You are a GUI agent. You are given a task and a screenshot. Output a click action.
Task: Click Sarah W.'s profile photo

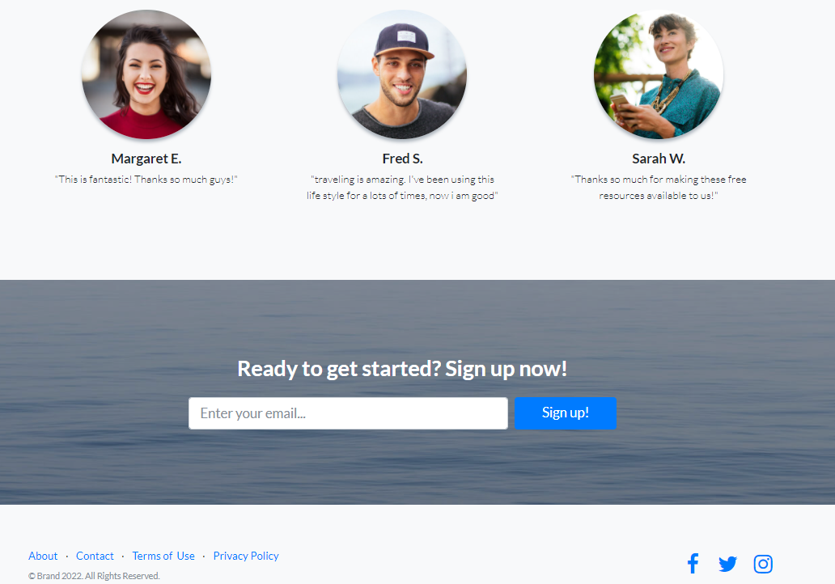pos(659,74)
